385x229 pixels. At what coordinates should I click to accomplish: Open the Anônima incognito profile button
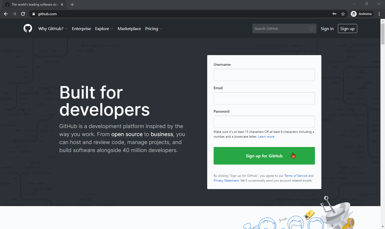pos(362,14)
